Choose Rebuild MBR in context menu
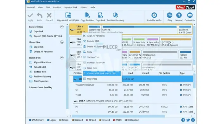Screen dimensions: 221x124 point(102,41)
